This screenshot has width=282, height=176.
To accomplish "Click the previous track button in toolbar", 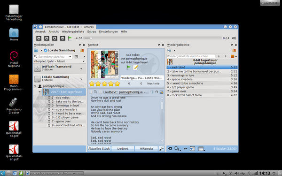I will 39,38.
